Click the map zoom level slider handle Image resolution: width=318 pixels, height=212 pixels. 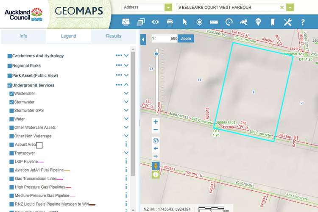click(157, 54)
